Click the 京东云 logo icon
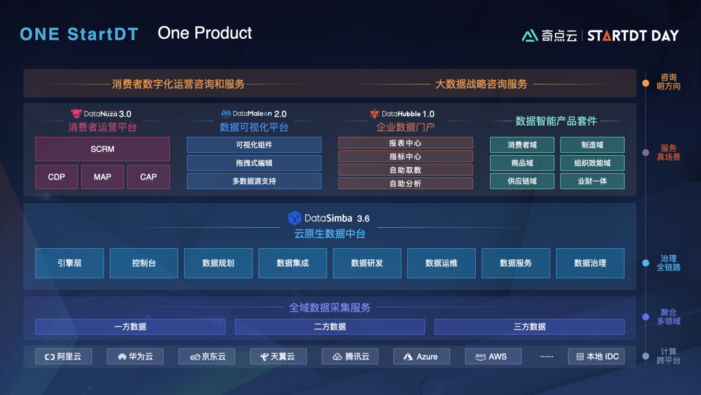 tap(195, 357)
